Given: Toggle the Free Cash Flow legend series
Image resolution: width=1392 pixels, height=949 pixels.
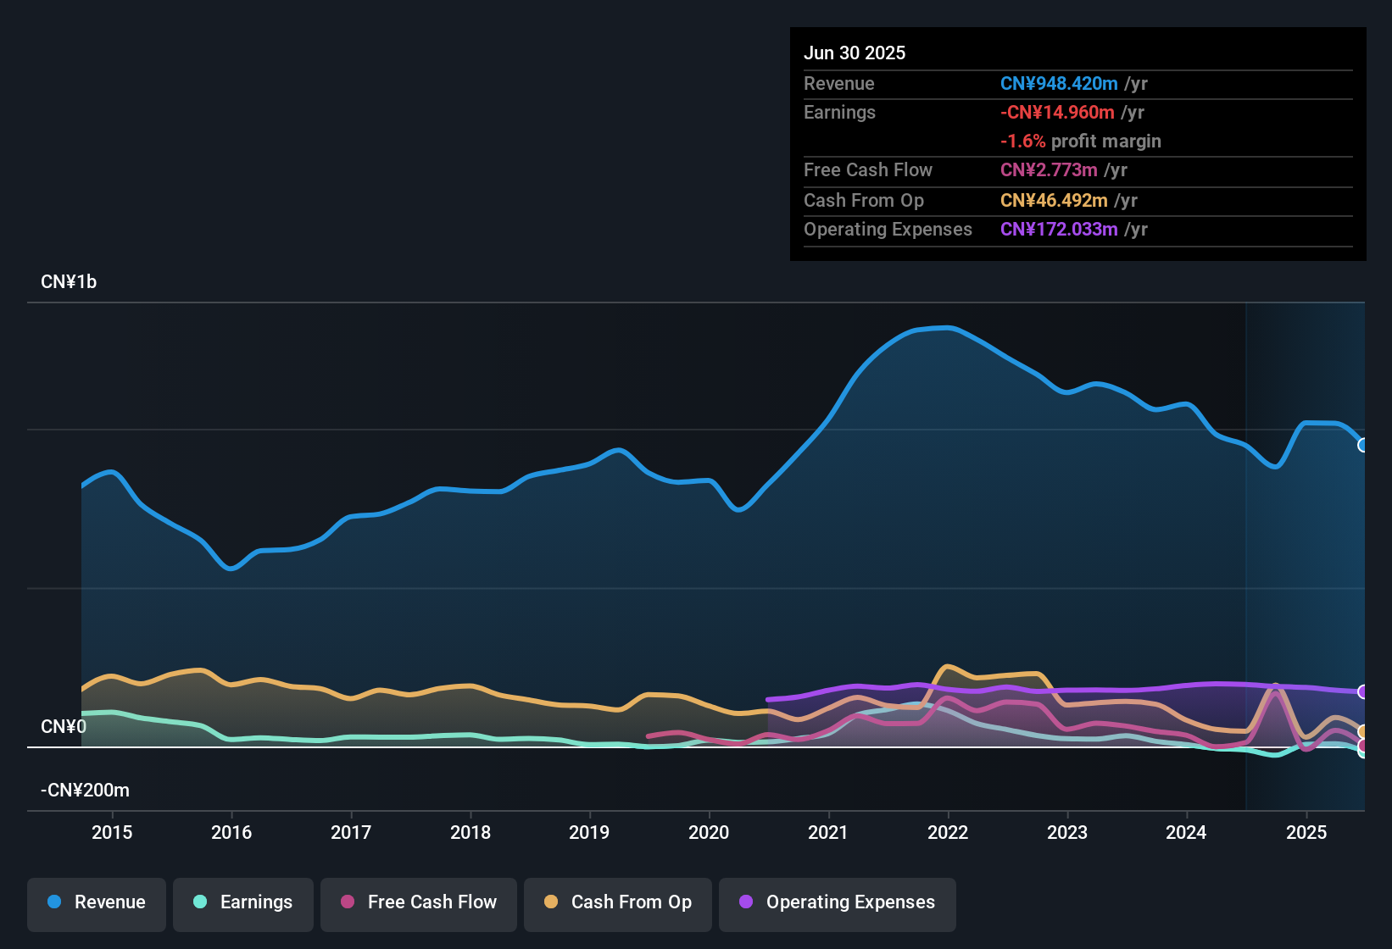Looking at the screenshot, I should pos(419,902).
